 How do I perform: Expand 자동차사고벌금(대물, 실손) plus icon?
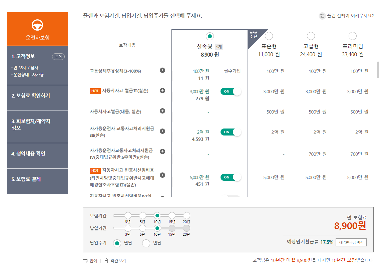tap(162, 111)
